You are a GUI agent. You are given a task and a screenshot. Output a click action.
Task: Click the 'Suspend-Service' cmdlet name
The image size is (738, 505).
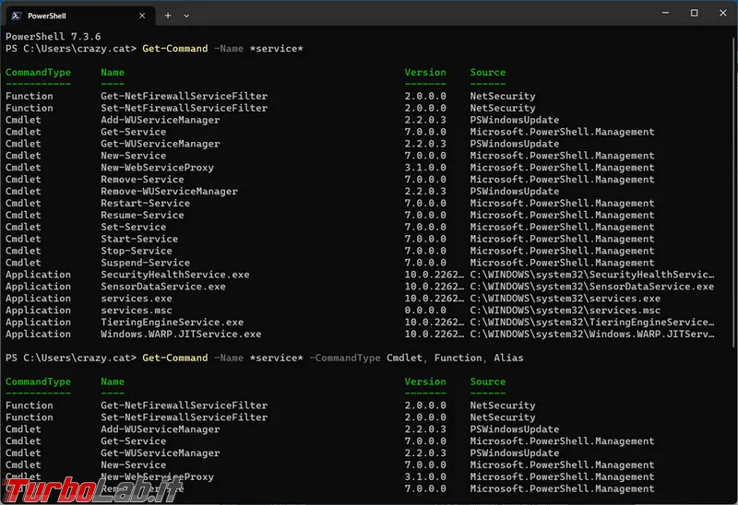tap(146, 263)
